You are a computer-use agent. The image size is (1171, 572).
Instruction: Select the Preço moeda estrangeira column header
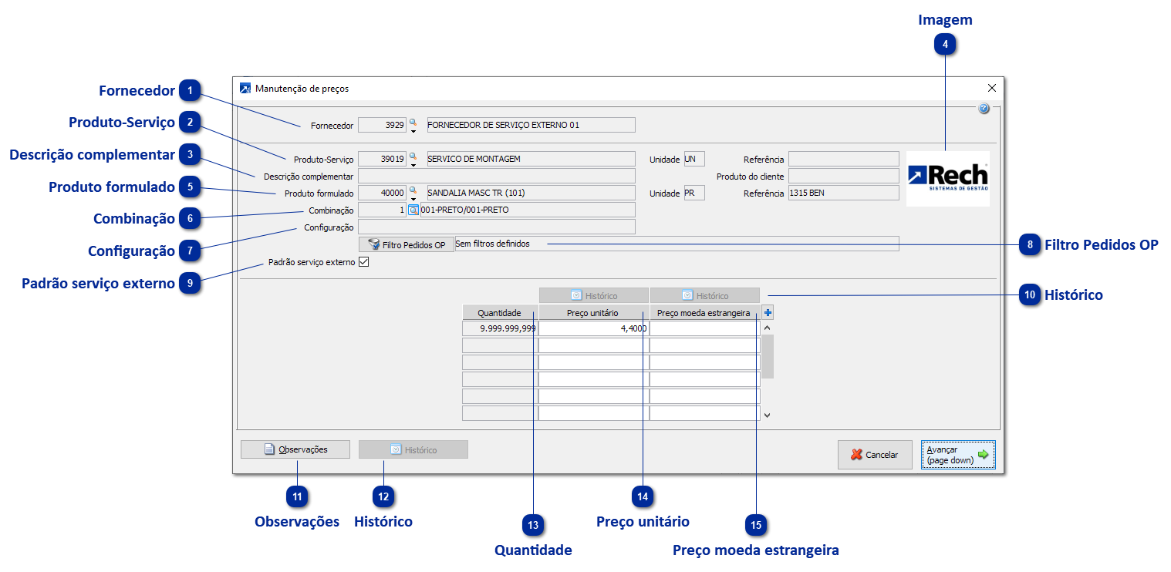pos(705,312)
